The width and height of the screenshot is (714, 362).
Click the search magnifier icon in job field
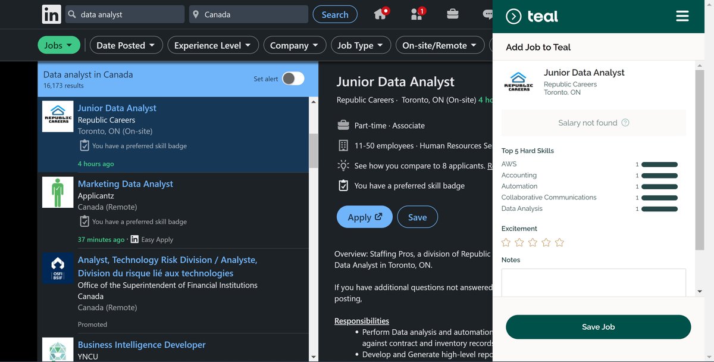pos(72,14)
